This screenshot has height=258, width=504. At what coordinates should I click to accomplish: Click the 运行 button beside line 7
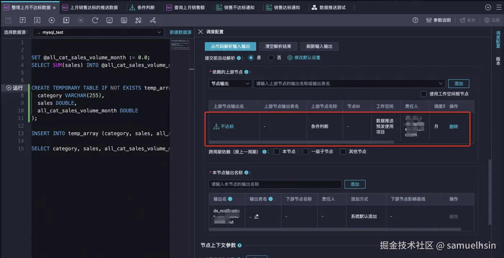pos(15,88)
